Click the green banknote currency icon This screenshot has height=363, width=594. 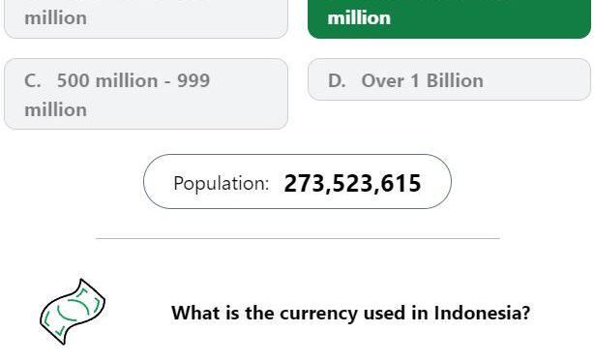[x=73, y=312]
